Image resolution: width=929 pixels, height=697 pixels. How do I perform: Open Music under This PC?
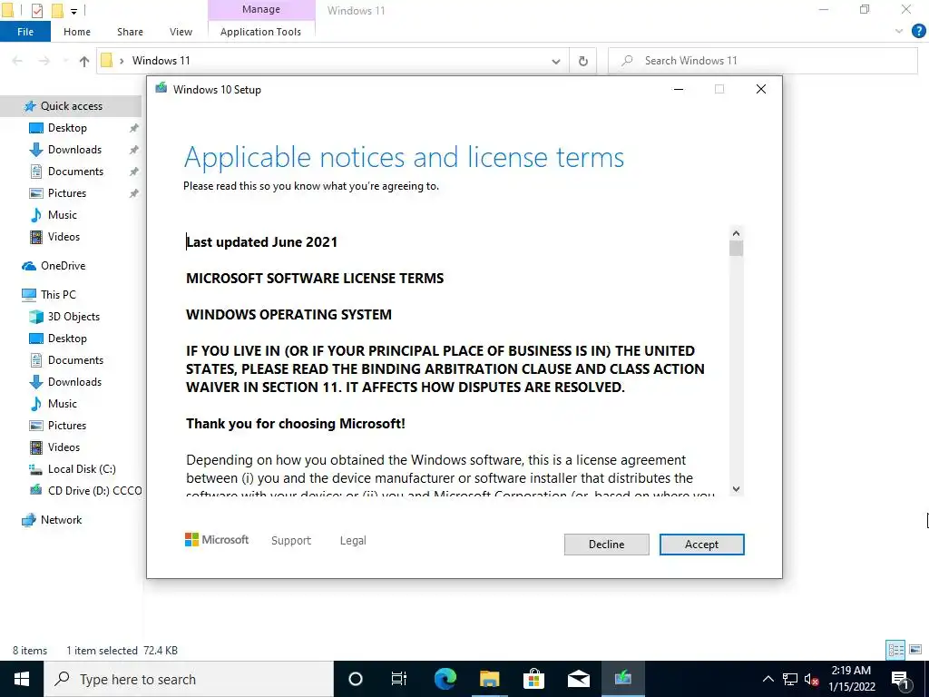[63, 404]
